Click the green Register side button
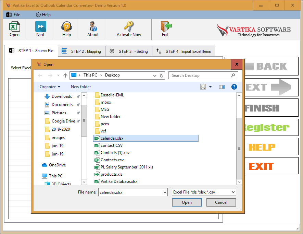303x234 pixels. pyautogui.click(x=272, y=127)
